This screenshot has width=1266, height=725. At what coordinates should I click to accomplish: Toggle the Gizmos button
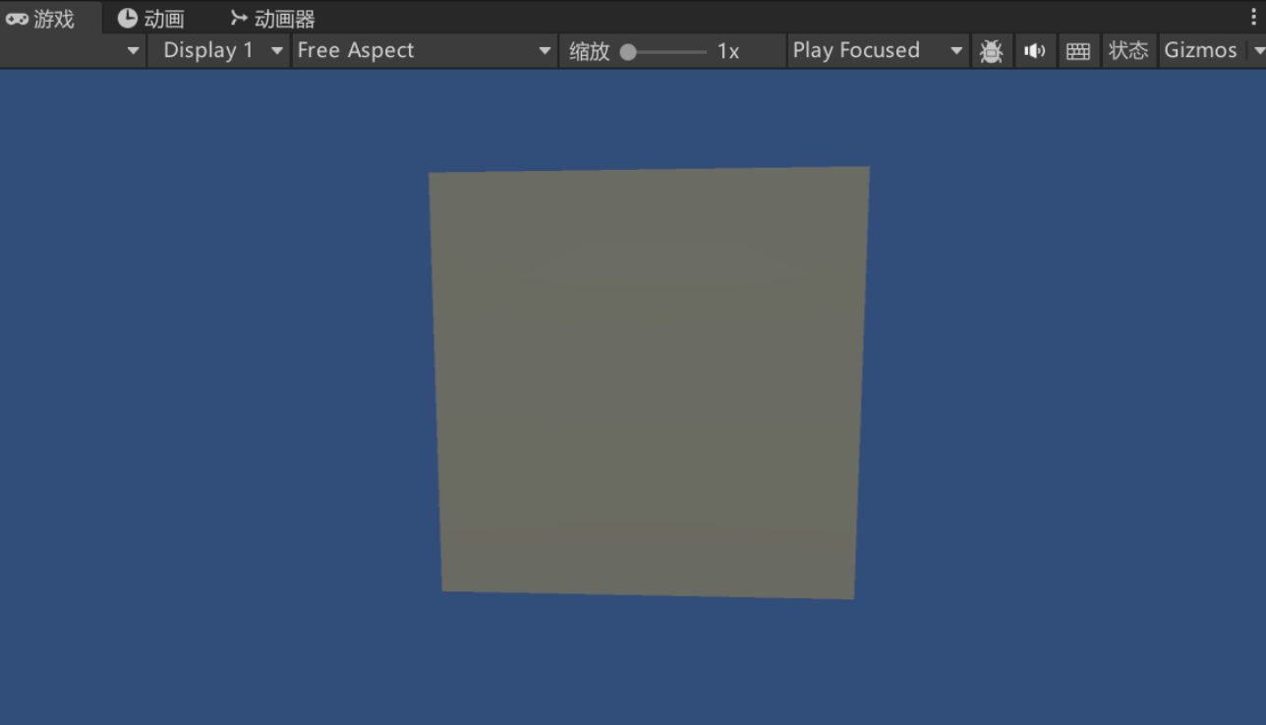(x=1201, y=51)
